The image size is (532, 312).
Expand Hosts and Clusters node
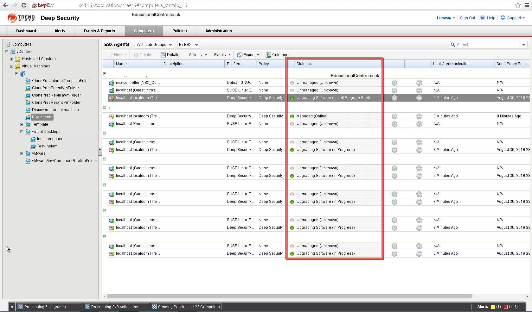(x=11, y=59)
